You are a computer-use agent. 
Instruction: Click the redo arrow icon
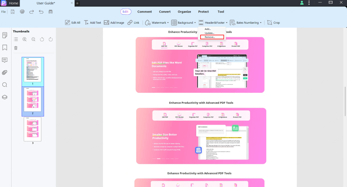32,12
